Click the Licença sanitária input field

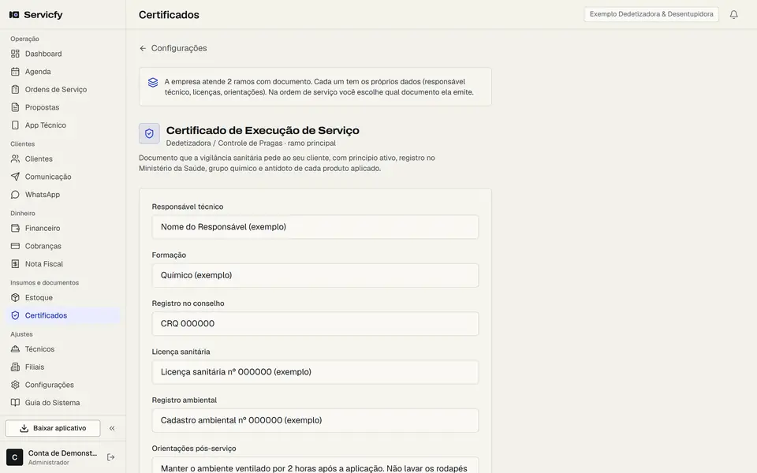coord(315,371)
